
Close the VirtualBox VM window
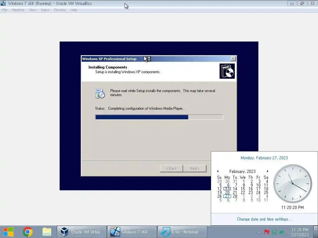coord(312,3)
